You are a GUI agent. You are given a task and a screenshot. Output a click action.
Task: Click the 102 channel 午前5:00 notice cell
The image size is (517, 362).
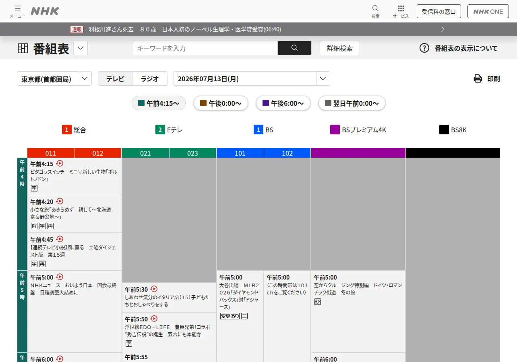coord(287,317)
